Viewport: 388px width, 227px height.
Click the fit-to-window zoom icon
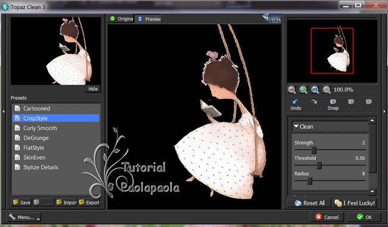coord(315,90)
